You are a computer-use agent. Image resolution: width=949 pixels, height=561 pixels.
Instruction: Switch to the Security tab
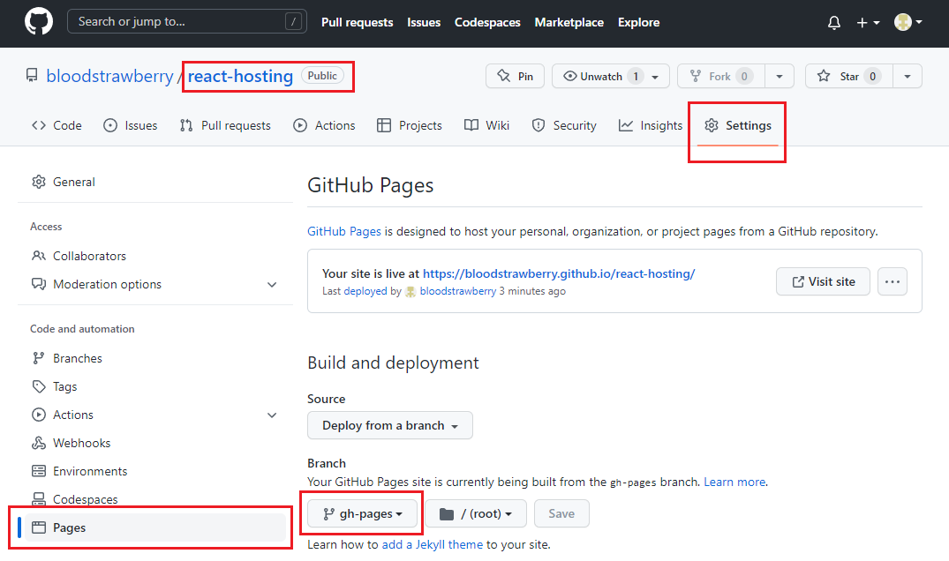pyautogui.click(x=564, y=125)
